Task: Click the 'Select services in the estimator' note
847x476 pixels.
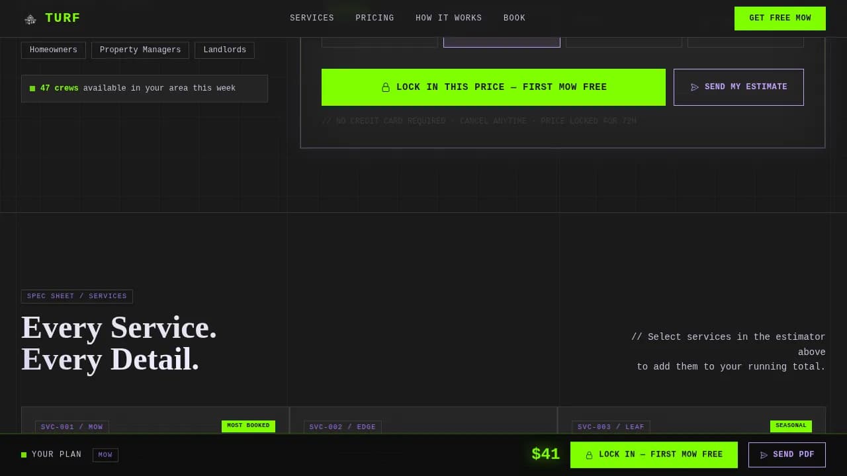Action: pyautogui.click(x=728, y=352)
